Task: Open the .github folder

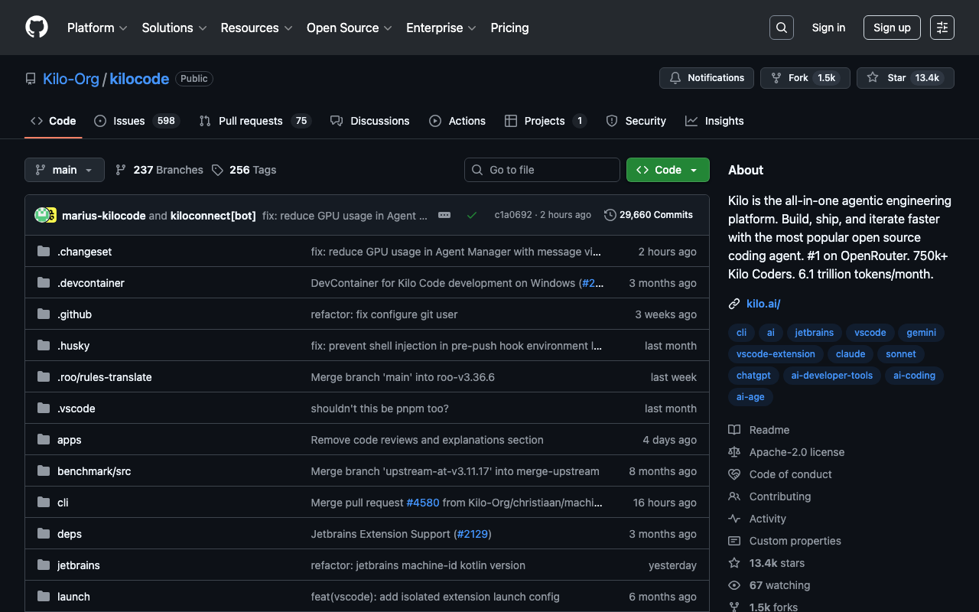Action: pos(74,314)
